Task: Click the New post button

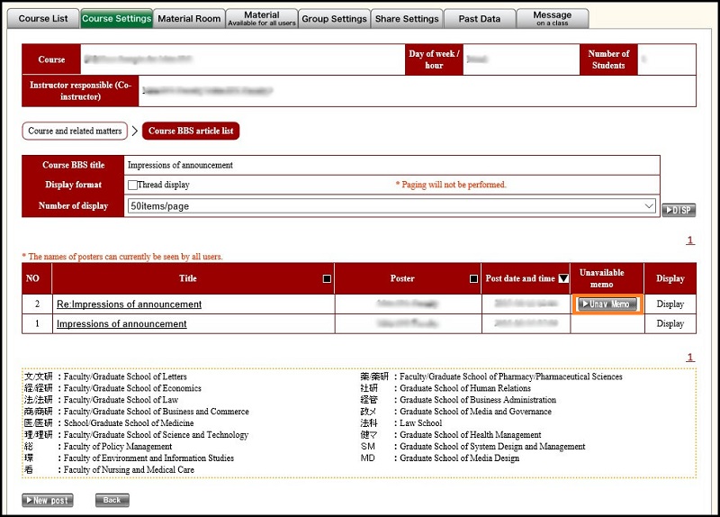Action: click(48, 500)
